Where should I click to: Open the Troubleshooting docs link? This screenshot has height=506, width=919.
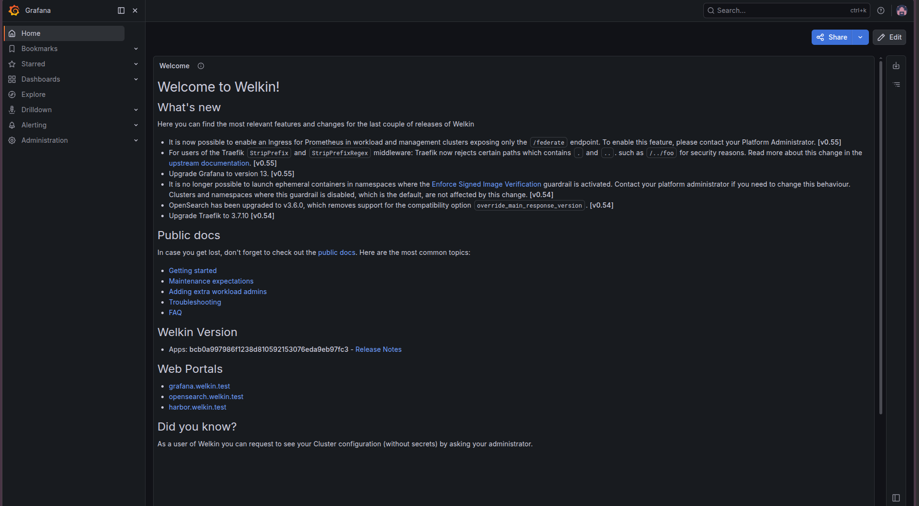(x=195, y=302)
